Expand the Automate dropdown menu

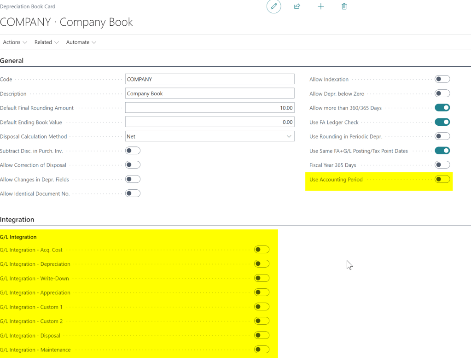click(x=81, y=42)
